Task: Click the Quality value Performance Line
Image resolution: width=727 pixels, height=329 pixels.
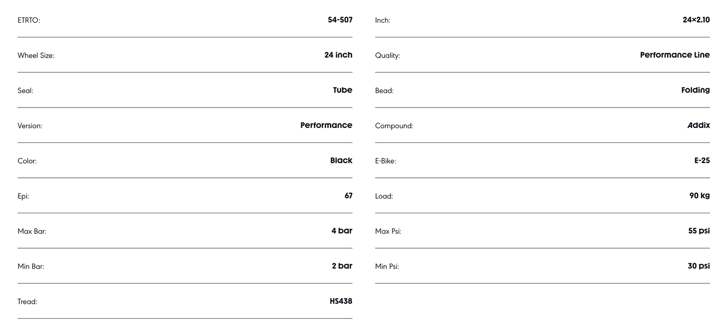Action: point(675,55)
